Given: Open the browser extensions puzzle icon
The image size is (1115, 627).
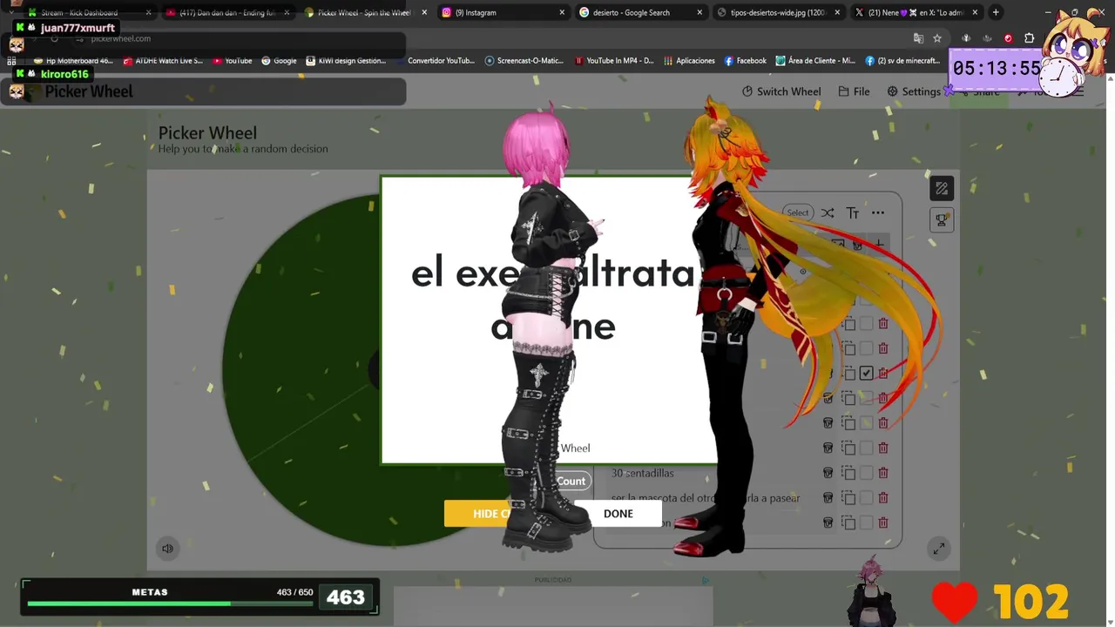Looking at the screenshot, I should [1029, 38].
